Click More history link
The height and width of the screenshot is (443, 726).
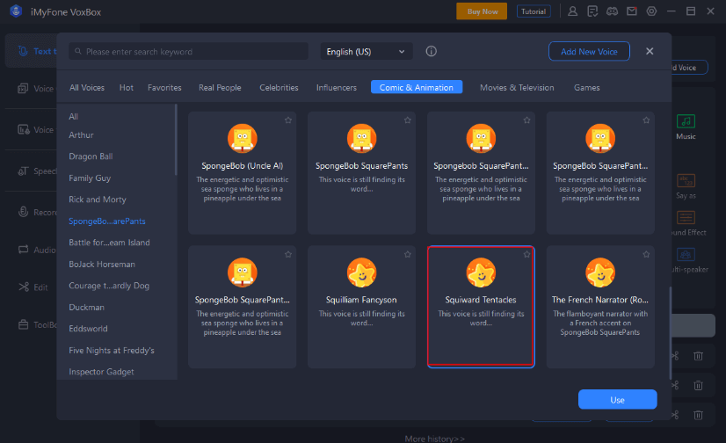(x=434, y=439)
